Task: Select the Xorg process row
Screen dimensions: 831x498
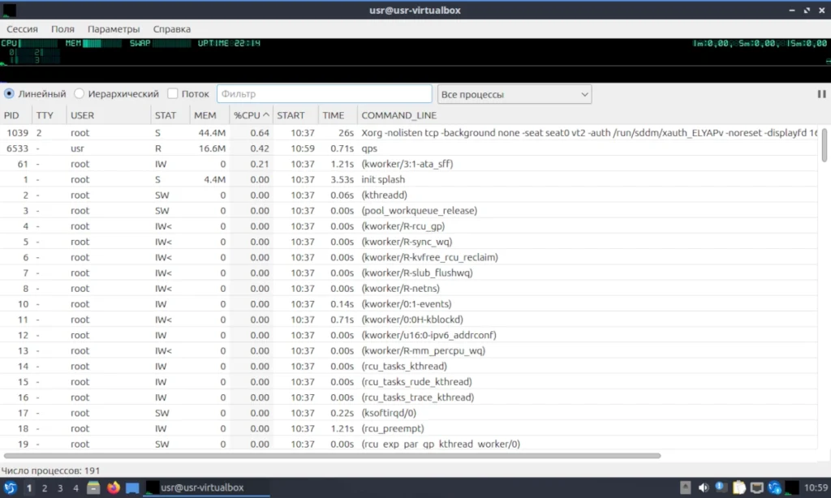Action: coord(409,133)
